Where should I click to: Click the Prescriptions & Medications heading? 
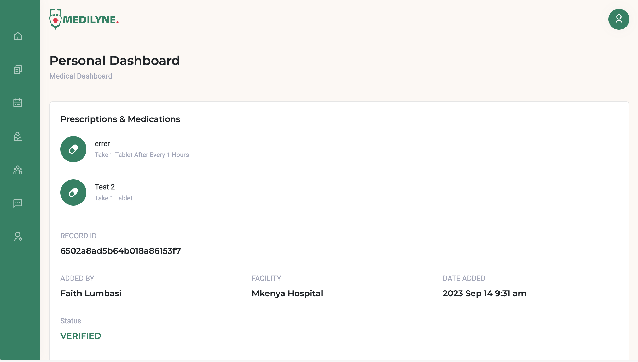pyautogui.click(x=120, y=119)
